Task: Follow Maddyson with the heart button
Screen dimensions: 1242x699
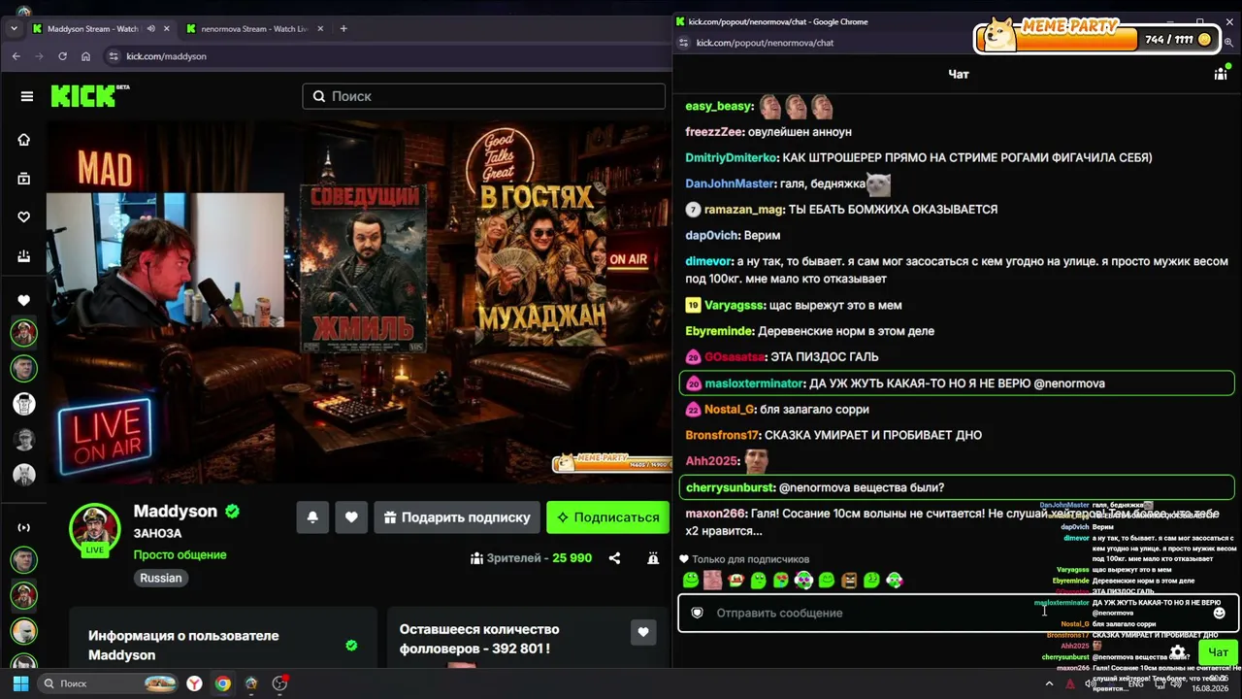Action: [x=351, y=517]
